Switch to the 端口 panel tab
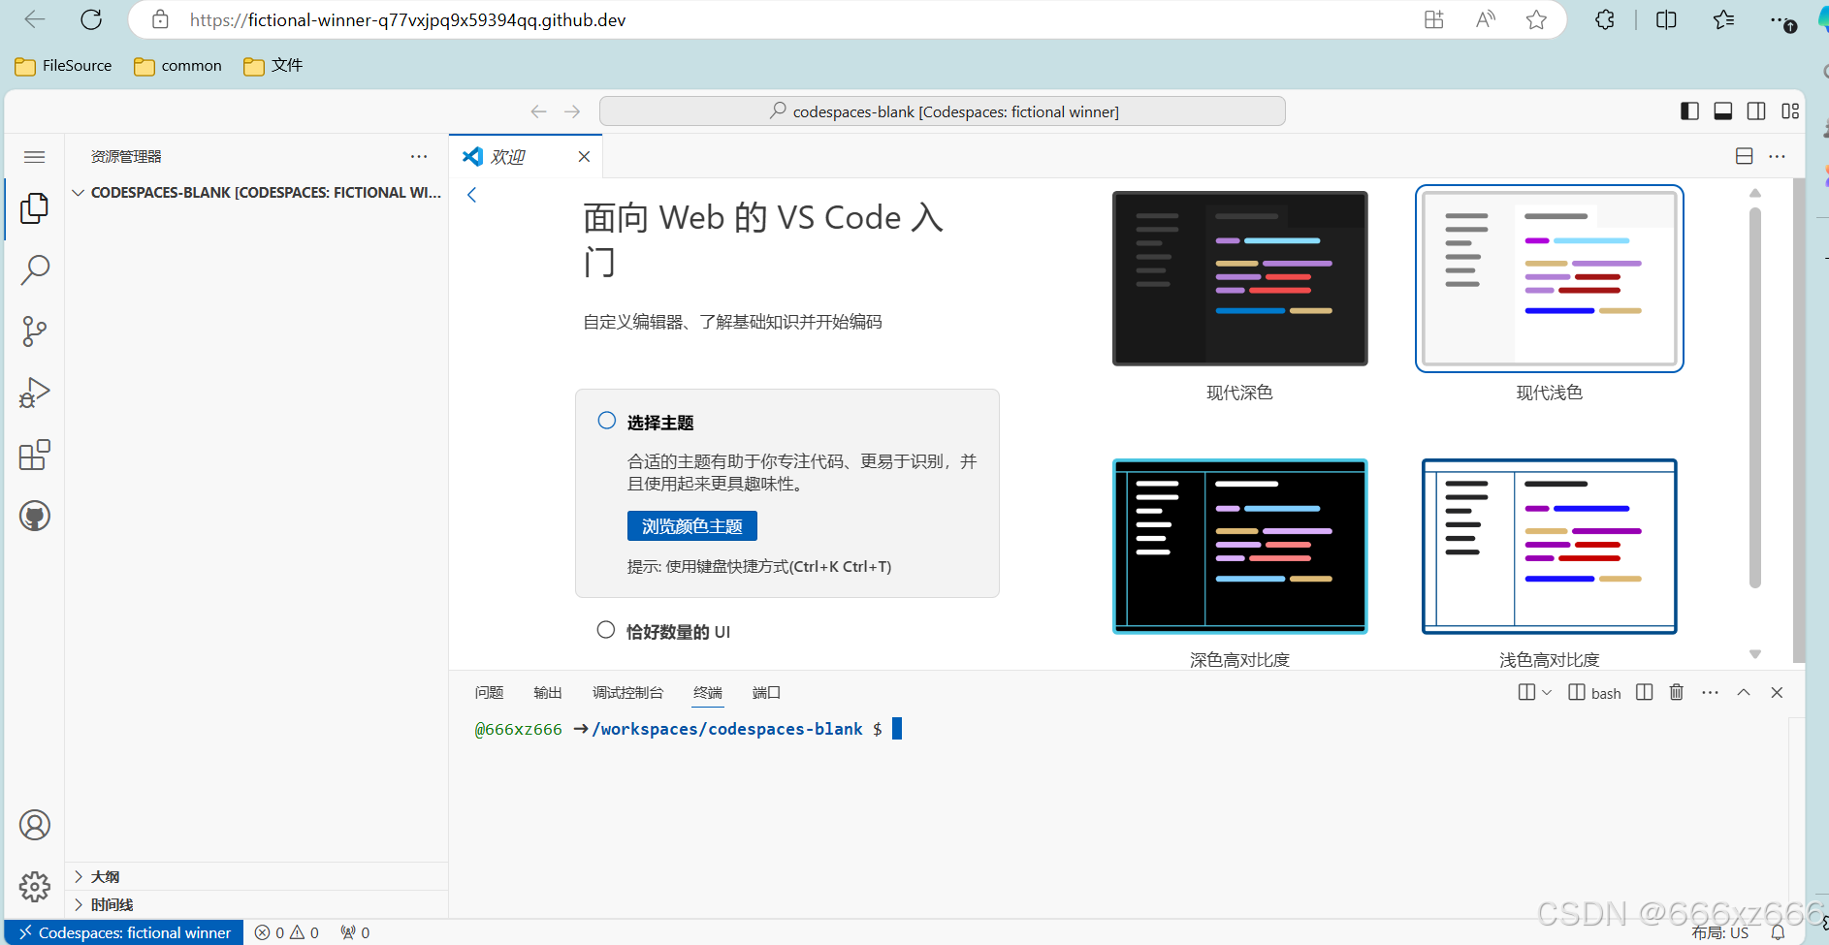The width and height of the screenshot is (1829, 945). click(766, 692)
